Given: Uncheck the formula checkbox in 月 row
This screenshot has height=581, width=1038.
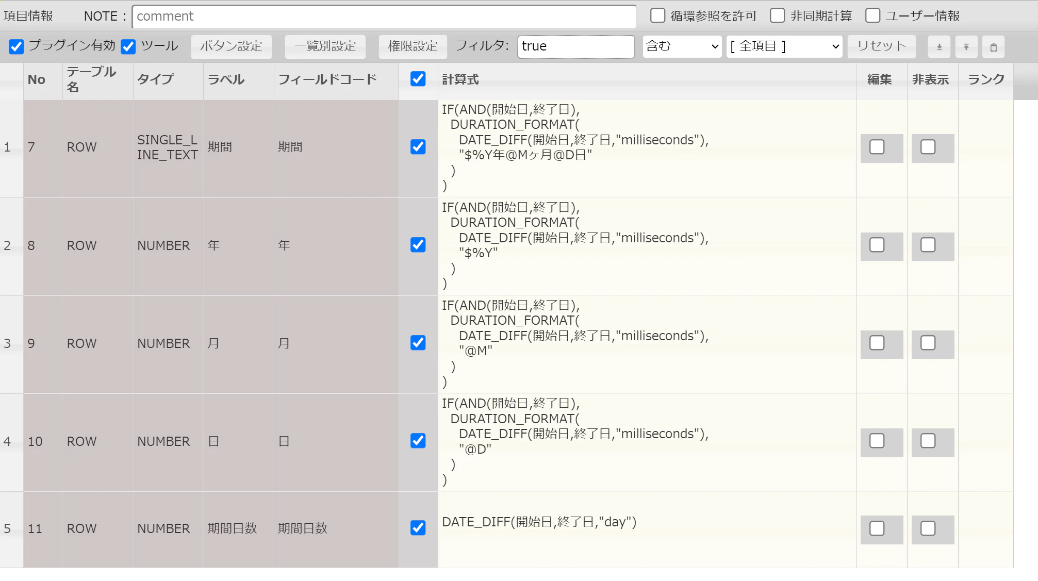Looking at the screenshot, I should point(418,343).
